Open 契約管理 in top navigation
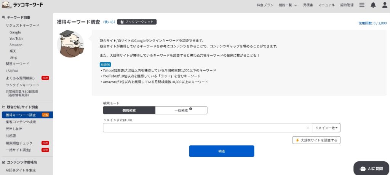Screen dimensions: 390x175 tap(347, 5)
